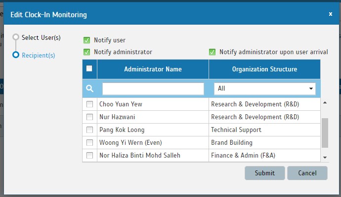341x197 pixels.
Task: Click the Cancel button
Action: (x=307, y=173)
